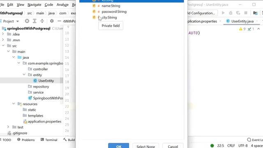Select the UserEntity class in tree
Viewport: 263px width, 148px height.
46,81
